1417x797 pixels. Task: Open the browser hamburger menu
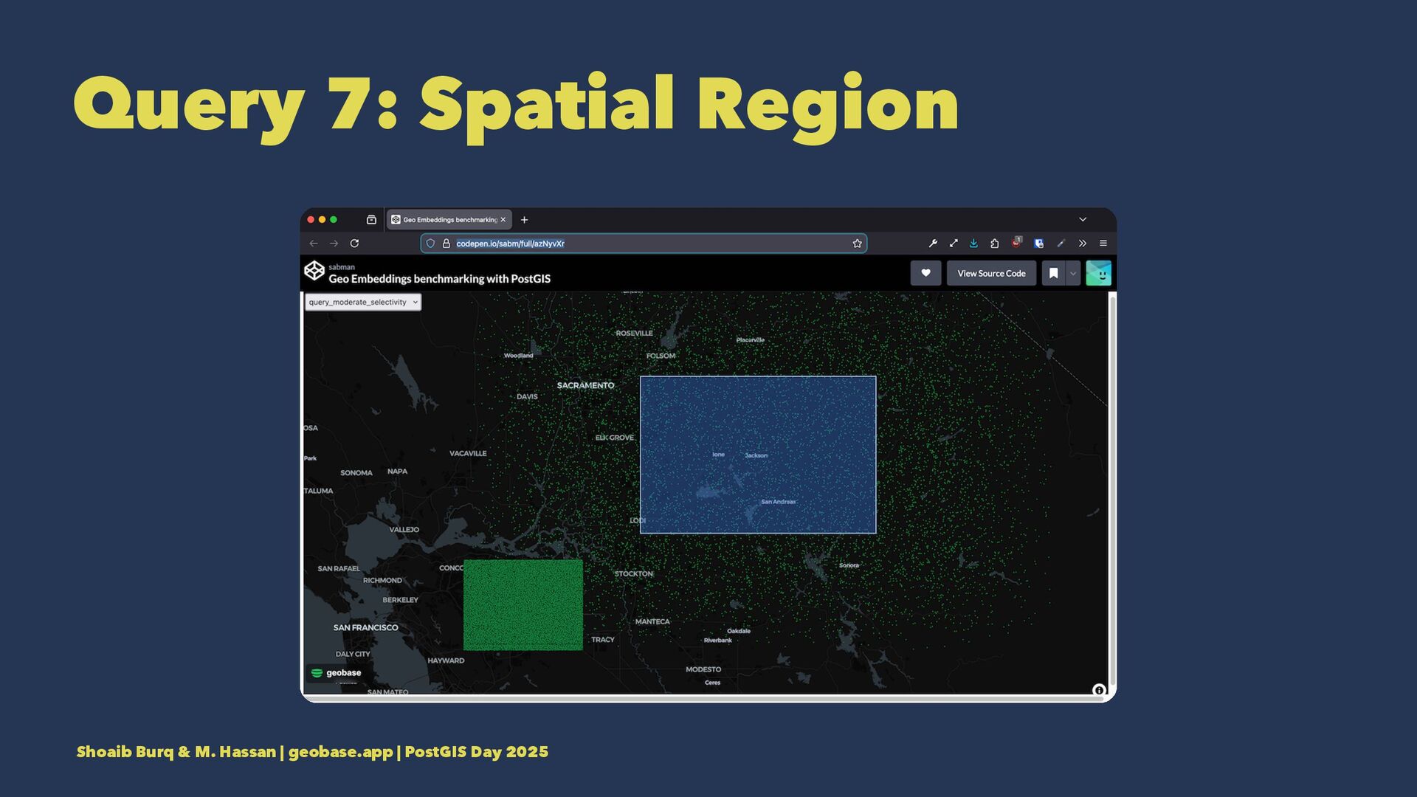coord(1103,244)
